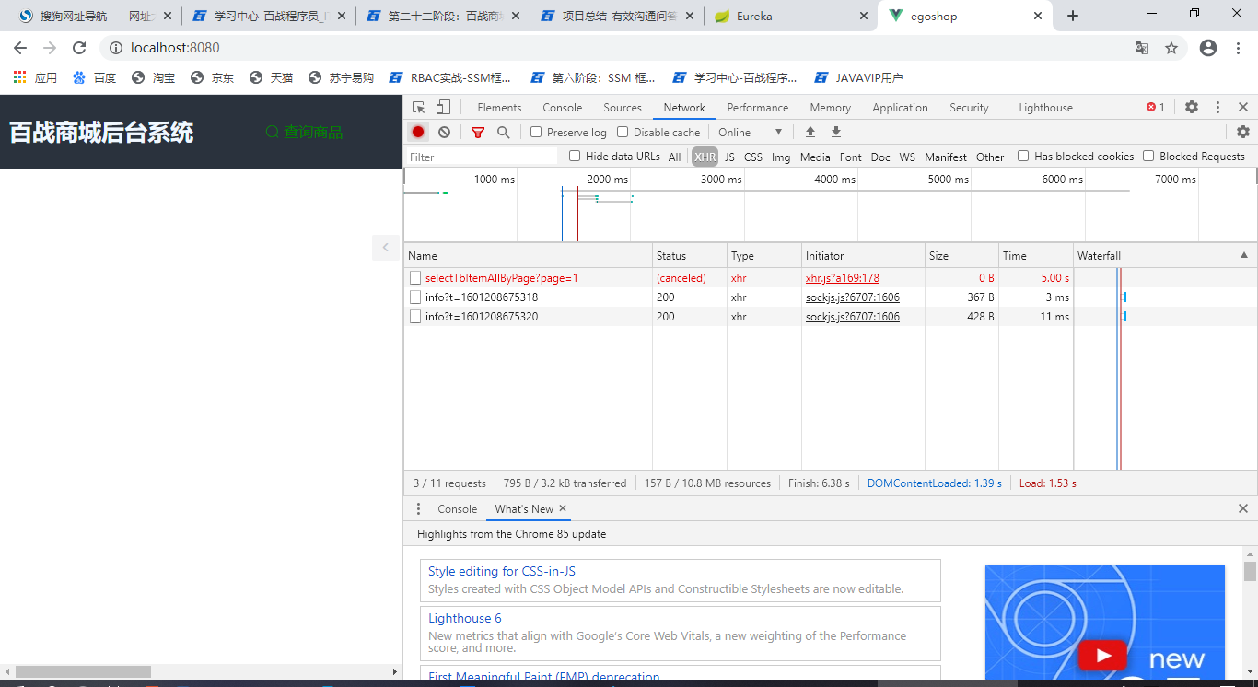This screenshot has height=687, width=1258.
Task: Enable the Disable cache checkbox
Action: click(623, 132)
